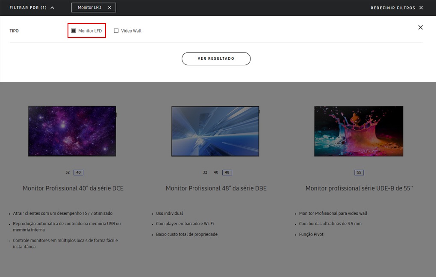The height and width of the screenshot is (277, 436).
Task: Select size 55 for UDE-B monitor
Action: (359, 172)
